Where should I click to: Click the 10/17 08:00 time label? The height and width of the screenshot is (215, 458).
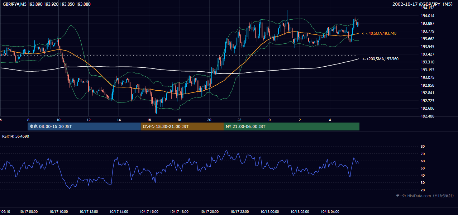(28, 212)
